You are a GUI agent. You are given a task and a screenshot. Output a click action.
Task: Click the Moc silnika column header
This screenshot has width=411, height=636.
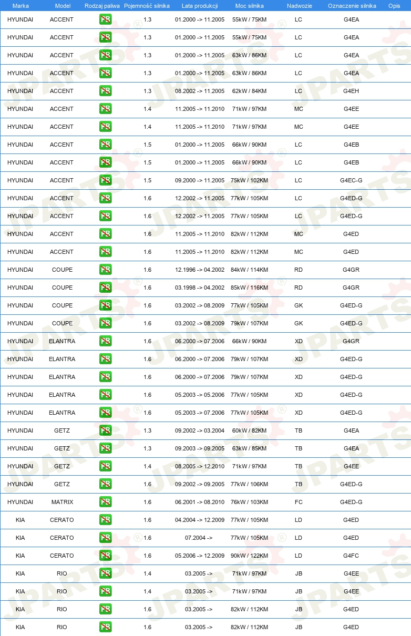[x=250, y=6]
